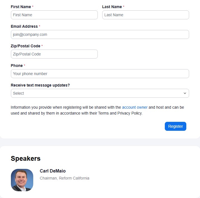This screenshot has width=200, height=198.
Task: Click the Last Name label
Action: pyautogui.click(x=112, y=7)
